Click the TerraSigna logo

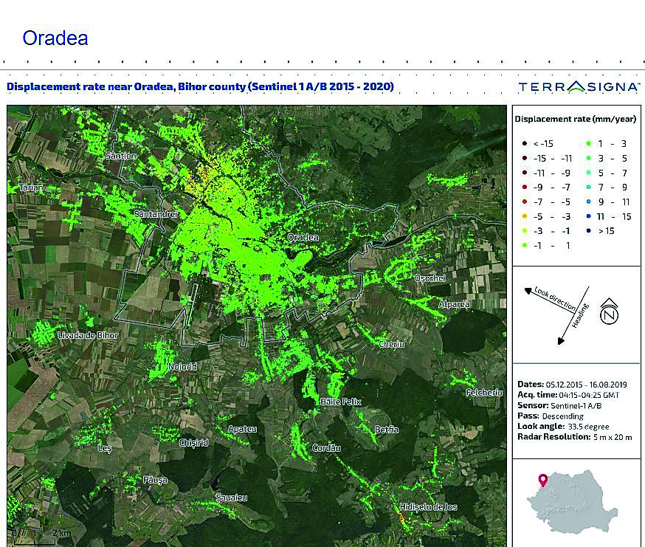coord(579,87)
